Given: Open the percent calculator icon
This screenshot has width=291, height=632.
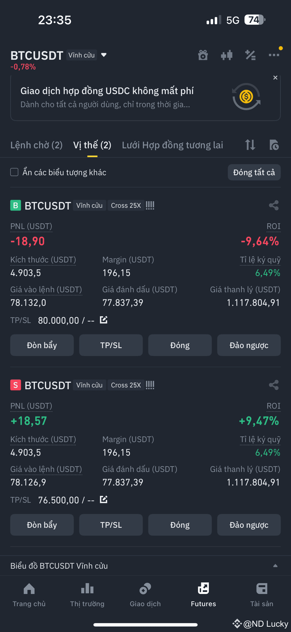Looking at the screenshot, I should click(x=250, y=55).
